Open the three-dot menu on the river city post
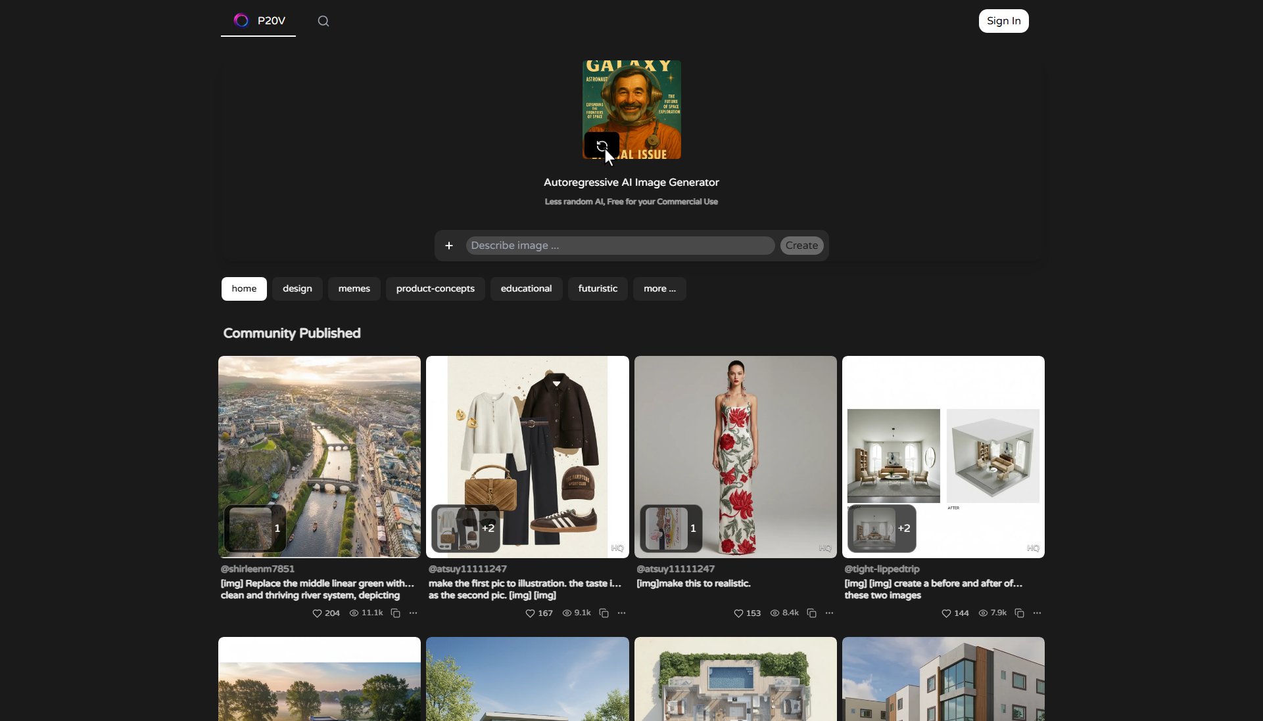 click(413, 613)
